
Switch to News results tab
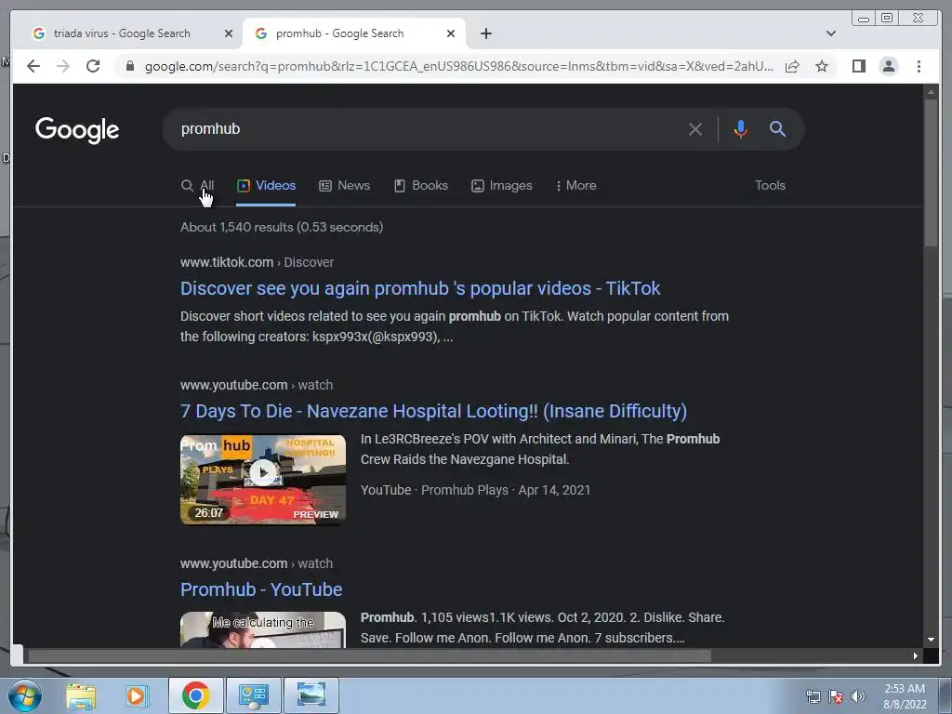tap(344, 185)
